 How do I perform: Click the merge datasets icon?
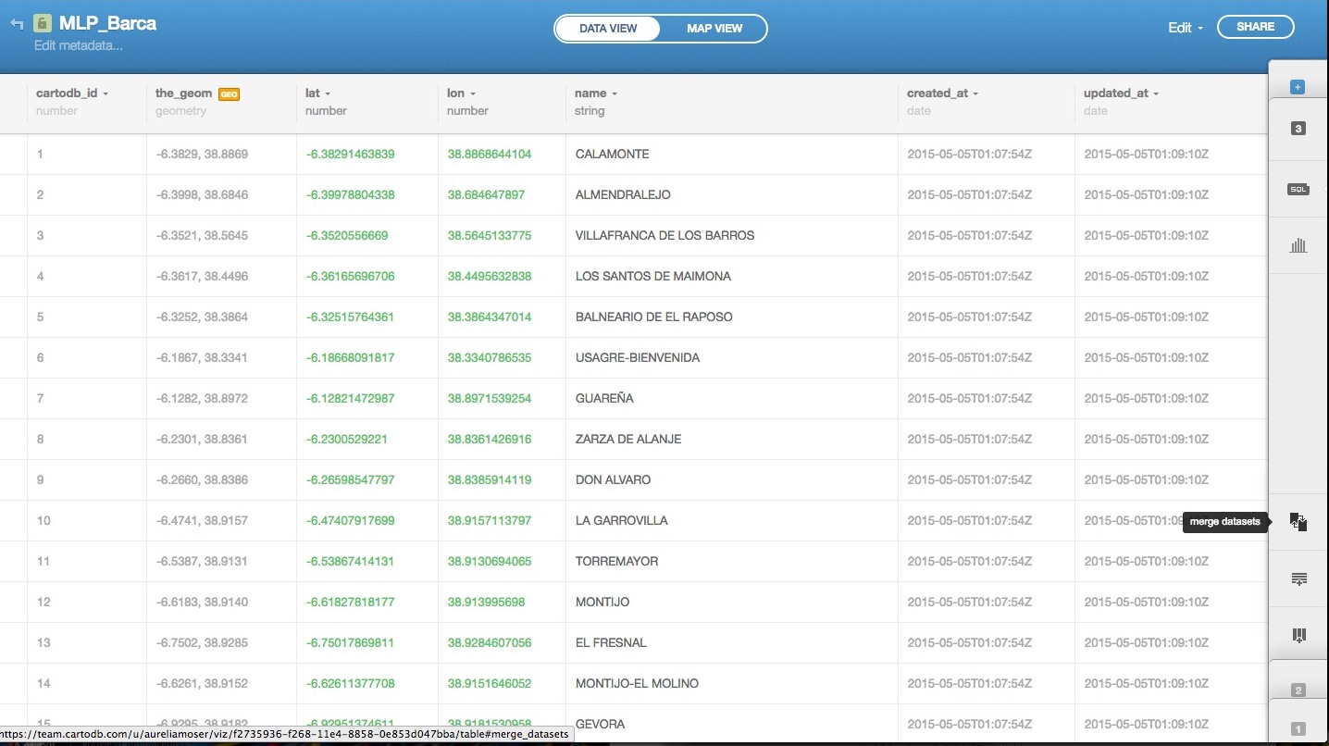tap(1298, 522)
